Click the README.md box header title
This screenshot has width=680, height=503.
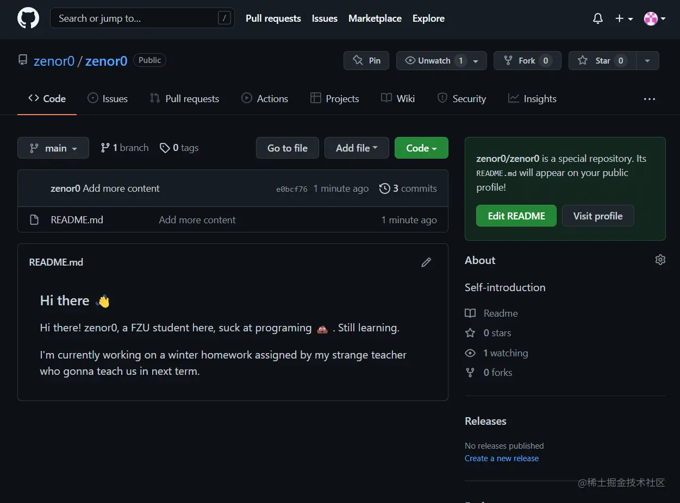(56, 262)
